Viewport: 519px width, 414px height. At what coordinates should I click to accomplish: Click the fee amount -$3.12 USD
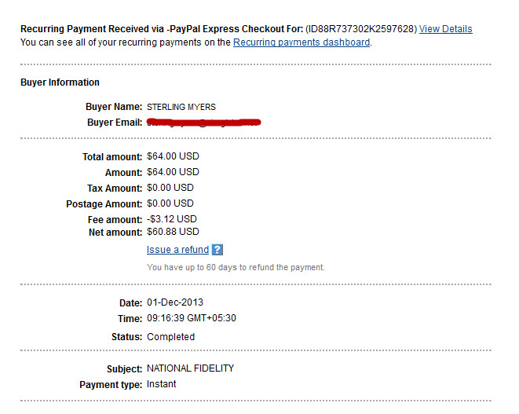pos(172,219)
